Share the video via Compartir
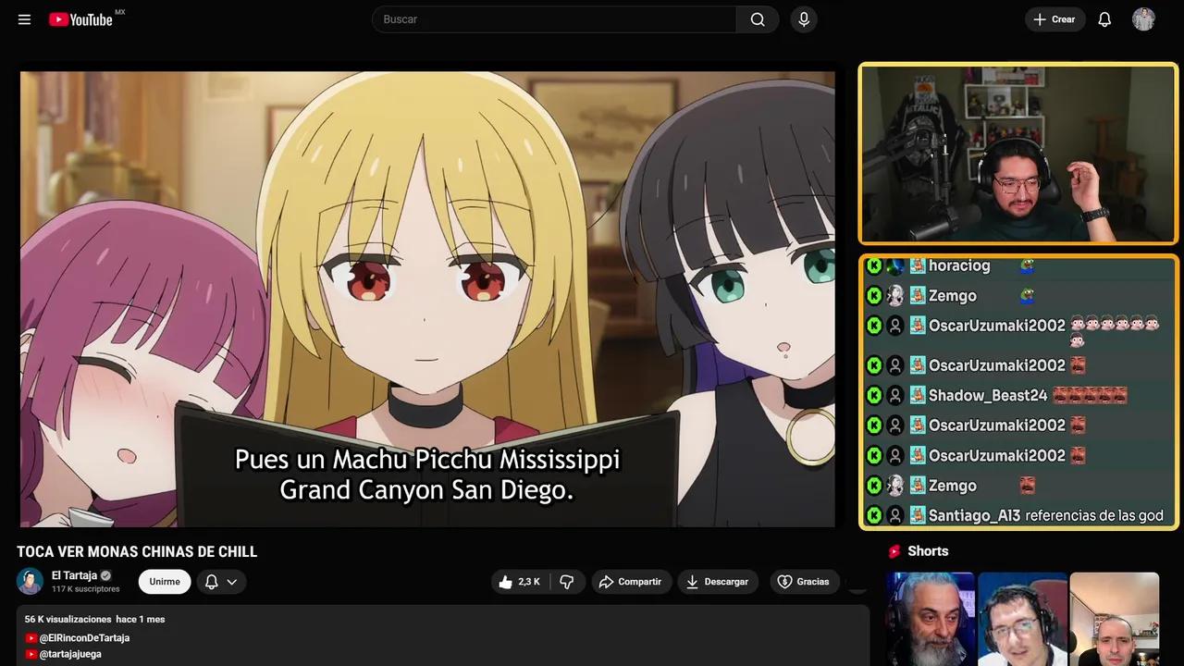Image resolution: width=1184 pixels, height=666 pixels. point(631,582)
